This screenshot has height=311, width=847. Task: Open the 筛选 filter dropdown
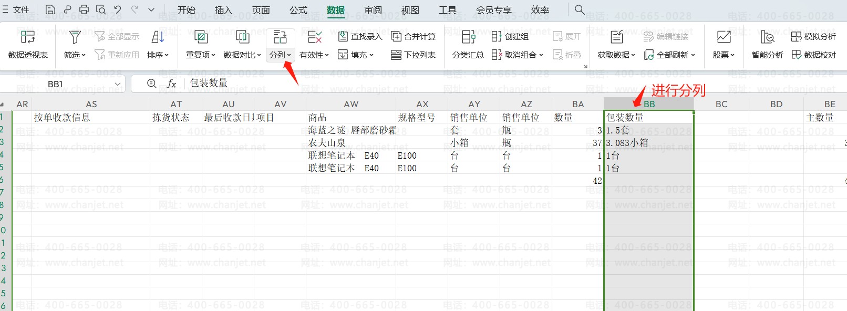pos(75,45)
